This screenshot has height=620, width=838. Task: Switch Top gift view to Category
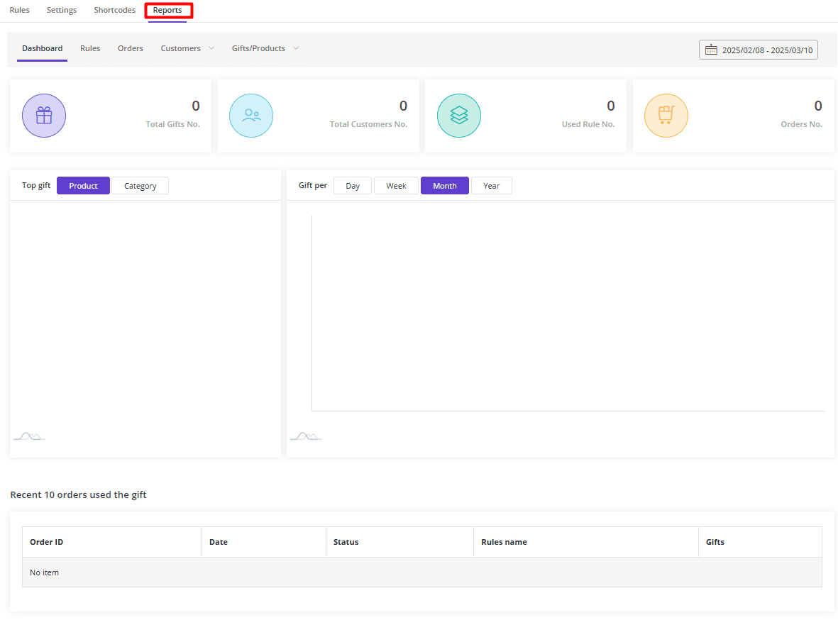(x=140, y=185)
